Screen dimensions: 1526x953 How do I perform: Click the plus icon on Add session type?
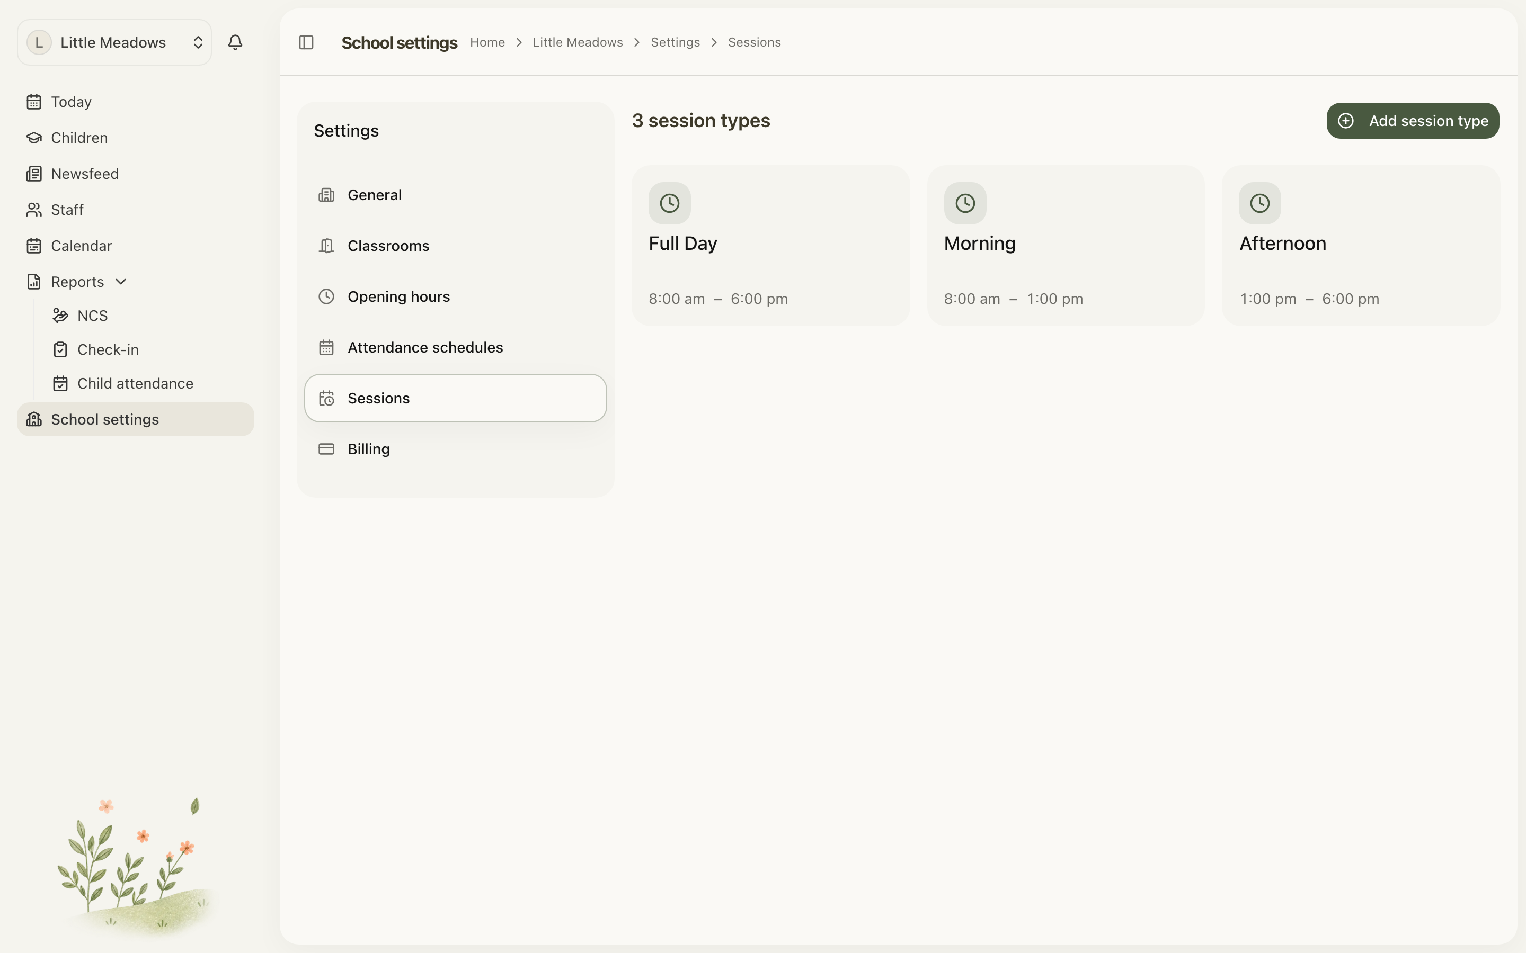coord(1346,120)
